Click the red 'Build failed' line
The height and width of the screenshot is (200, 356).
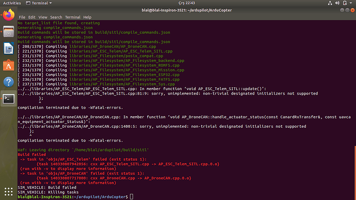coord(32,155)
